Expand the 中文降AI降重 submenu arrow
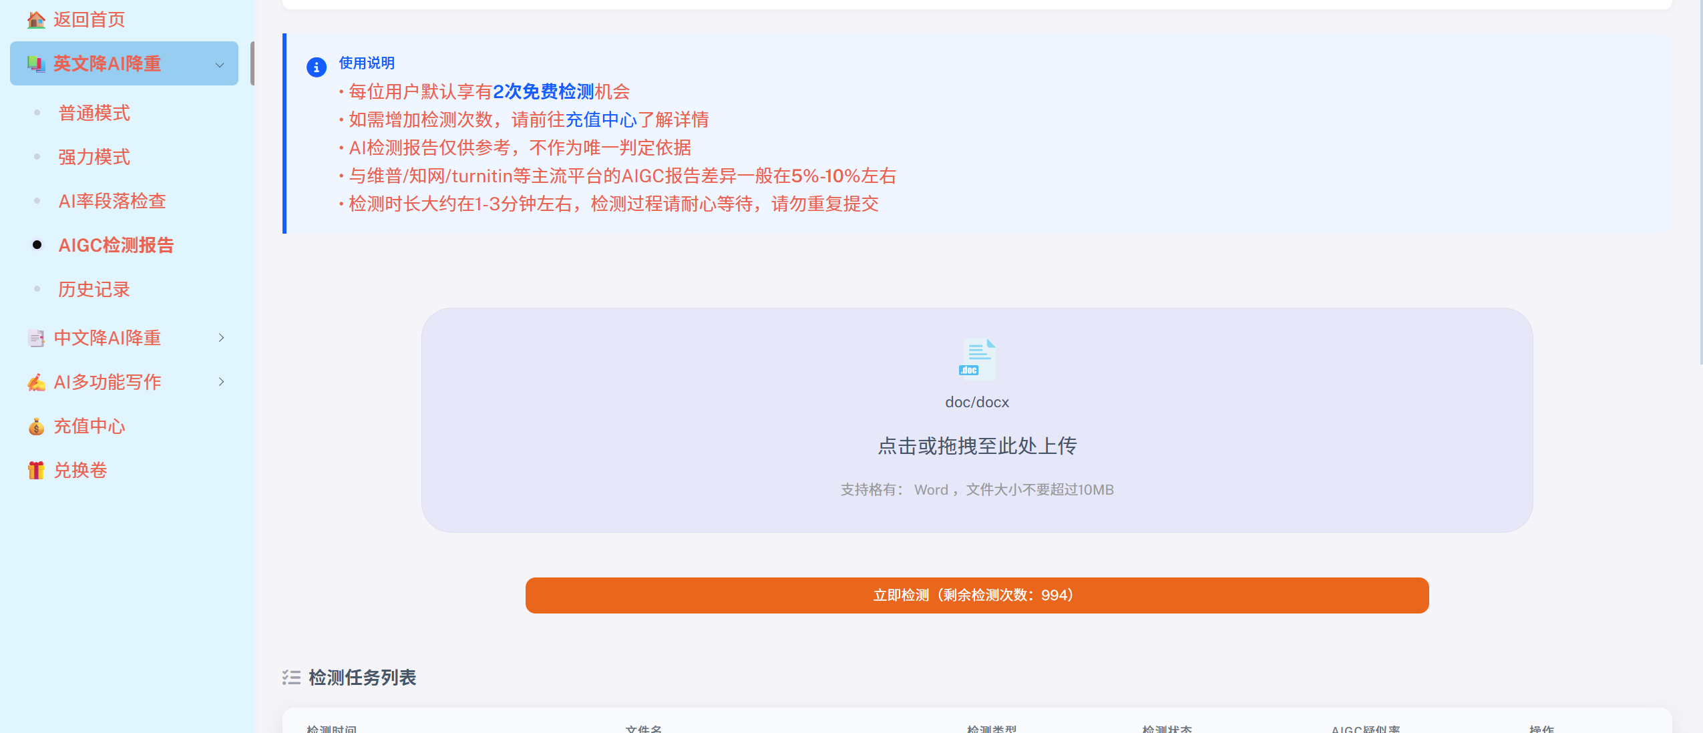Viewport: 1703px width, 733px height. (221, 338)
